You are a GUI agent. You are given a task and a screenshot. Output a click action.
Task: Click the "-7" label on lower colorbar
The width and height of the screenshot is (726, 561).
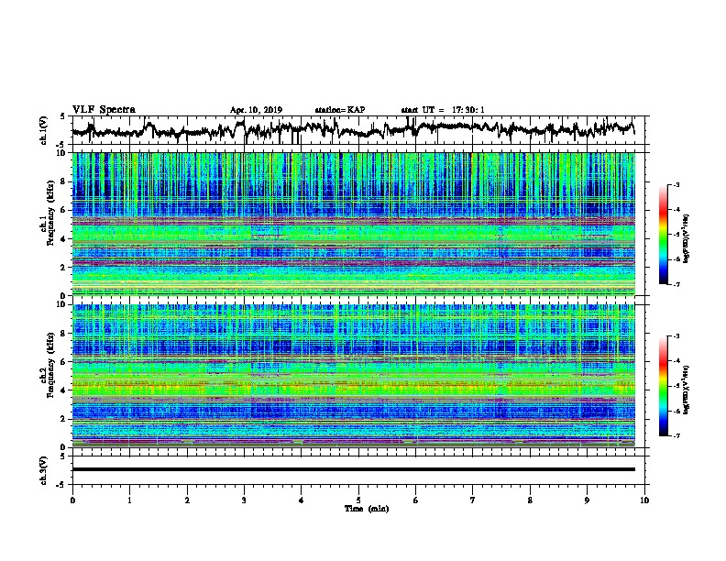[676, 435]
